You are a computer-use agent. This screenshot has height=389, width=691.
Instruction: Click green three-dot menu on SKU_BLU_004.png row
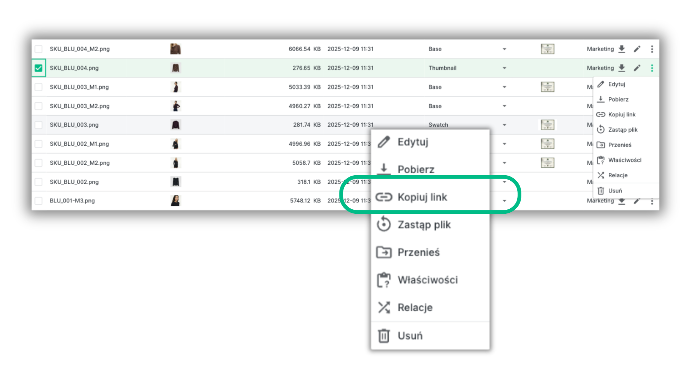[652, 68]
